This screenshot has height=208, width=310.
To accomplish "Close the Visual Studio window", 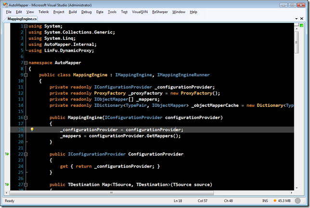I will point(301,5).
